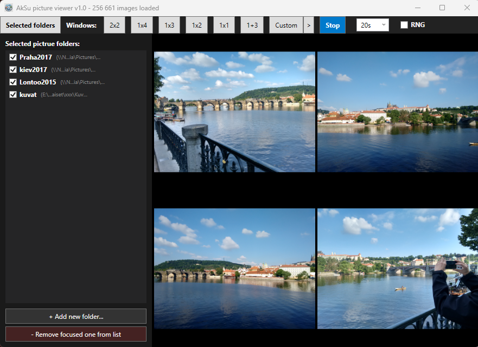Click Remove focused one from list
This screenshot has height=347, width=478.
[x=76, y=334]
